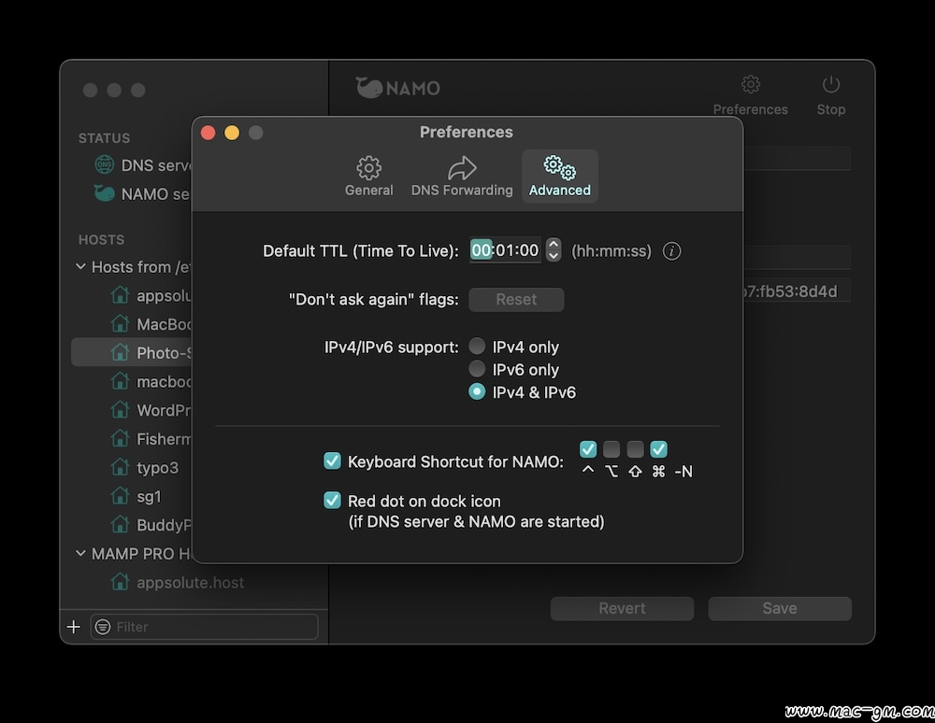Image resolution: width=935 pixels, height=723 pixels.
Task: Collapse the MAMP PRO Hosts group
Action: click(x=80, y=553)
